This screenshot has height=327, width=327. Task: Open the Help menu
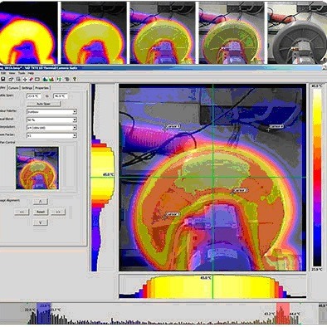(x=31, y=73)
